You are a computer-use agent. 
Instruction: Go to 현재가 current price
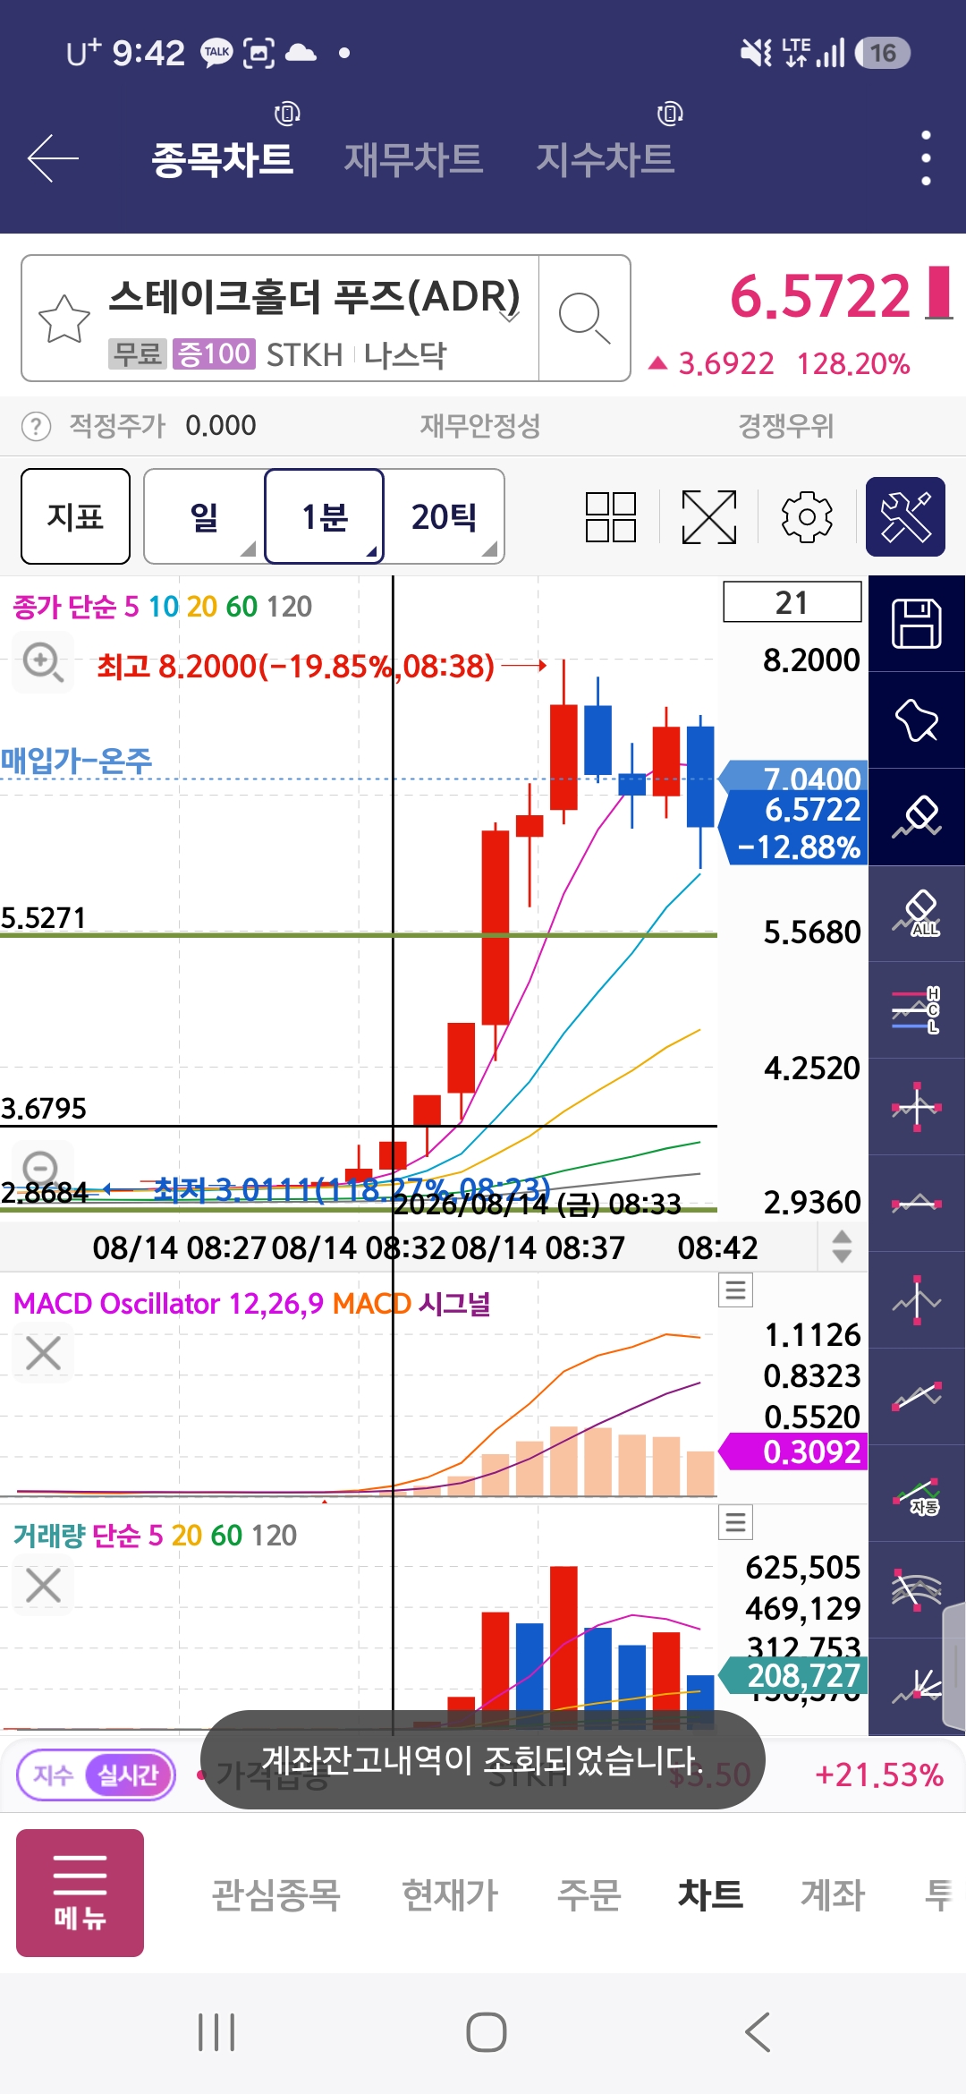pyautogui.click(x=450, y=1894)
